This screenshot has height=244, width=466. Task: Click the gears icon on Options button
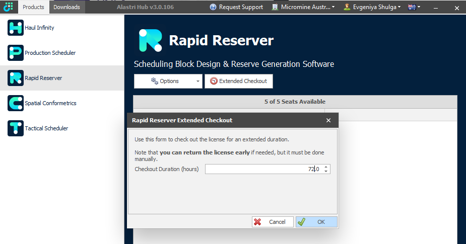[155, 81]
